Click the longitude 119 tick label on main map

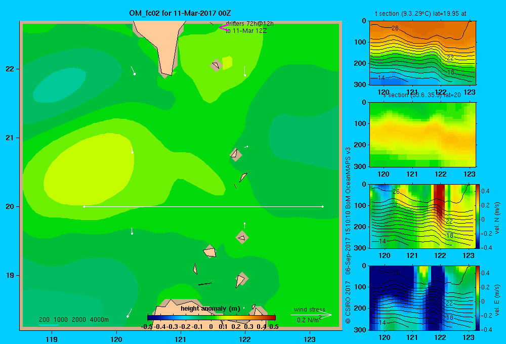(x=52, y=339)
